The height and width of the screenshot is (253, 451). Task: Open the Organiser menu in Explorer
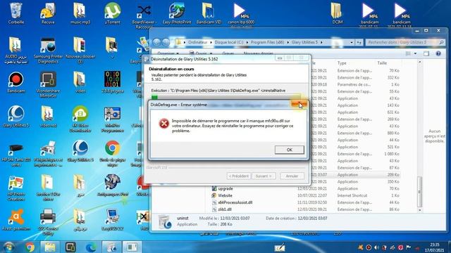(x=168, y=53)
